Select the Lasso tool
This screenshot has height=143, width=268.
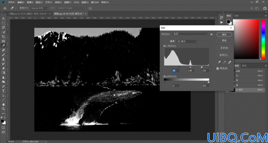(3, 27)
